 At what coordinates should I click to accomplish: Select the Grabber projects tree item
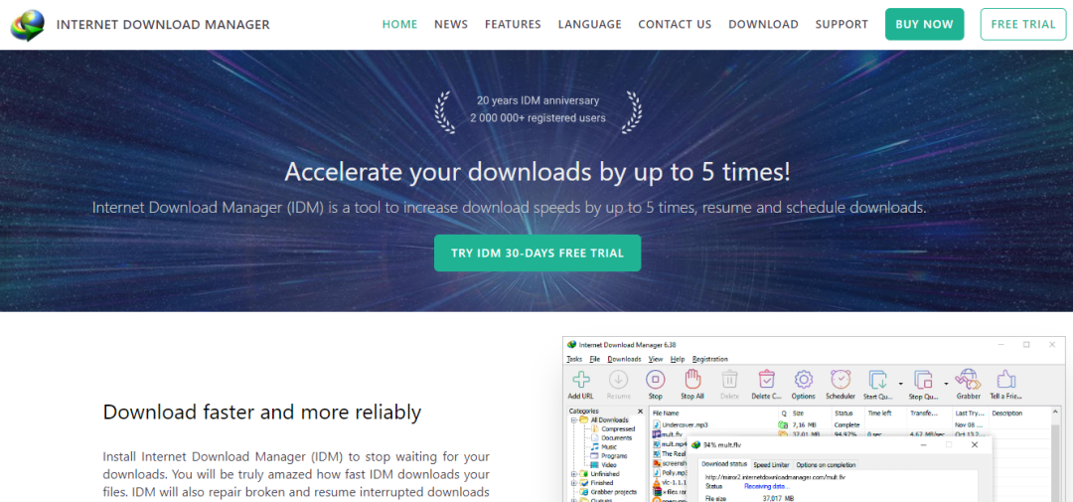(x=608, y=492)
